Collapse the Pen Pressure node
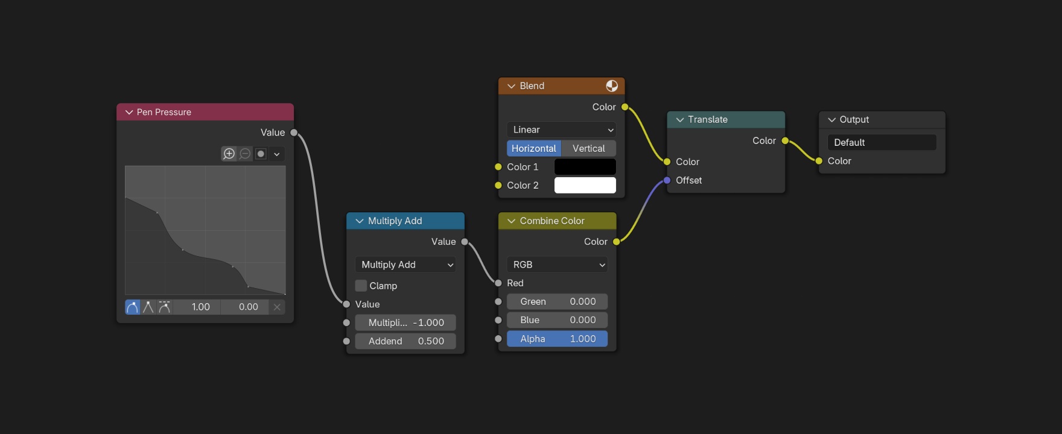The image size is (1062, 434). point(129,112)
